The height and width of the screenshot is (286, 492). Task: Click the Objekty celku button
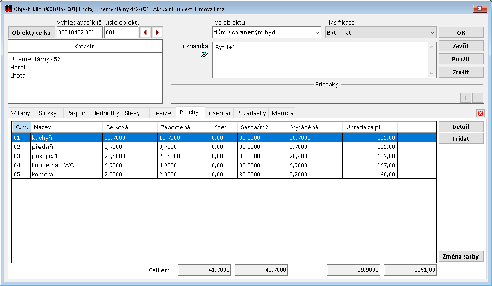[x=31, y=32]
